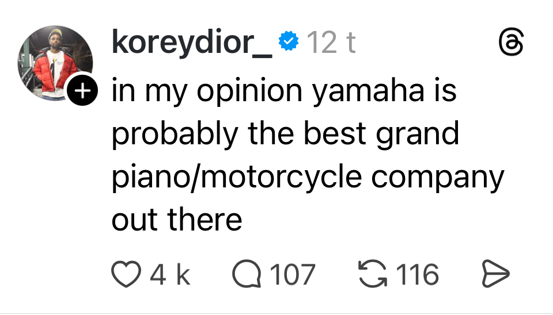553x315 pixels.
Task: Open the koreydior_ username link
Action: (x=191, y=42)
